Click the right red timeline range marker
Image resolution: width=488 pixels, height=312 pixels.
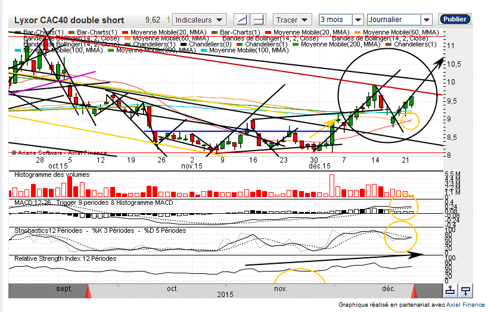pyautogui.click(x=414, y=291)
